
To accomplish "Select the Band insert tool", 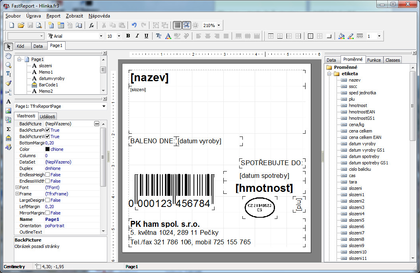I will 9,92.
